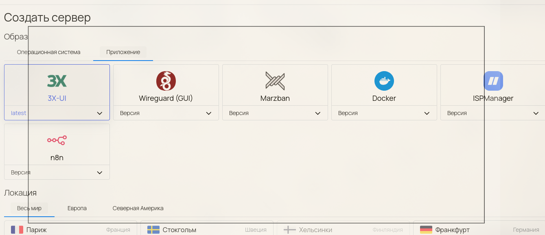
Task: Click the Marzban name label
Action: [x=275, y=98]
